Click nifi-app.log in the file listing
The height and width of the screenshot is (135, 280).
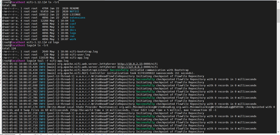click(x=79, y=58)
